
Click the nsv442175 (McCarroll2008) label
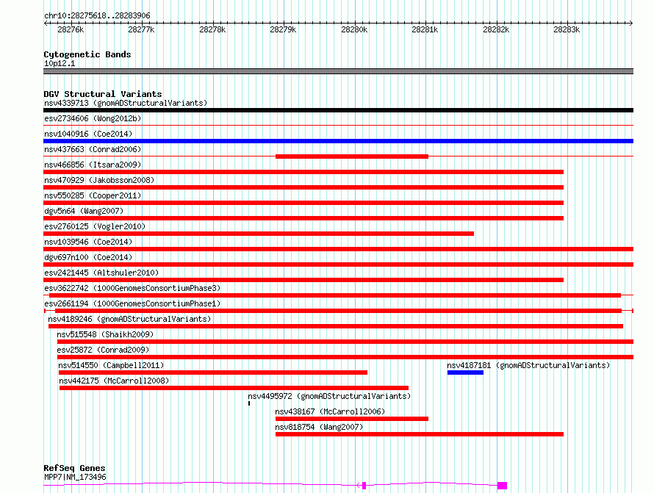[114, 381]
